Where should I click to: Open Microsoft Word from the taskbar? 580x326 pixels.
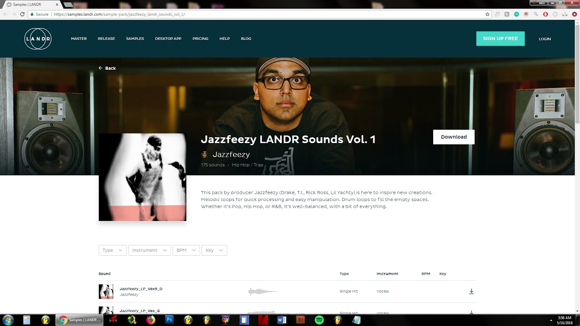[281, 320]
